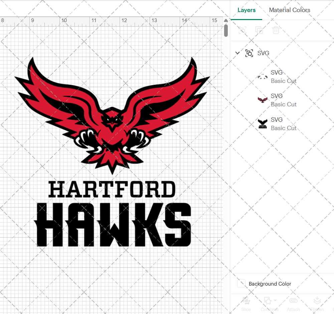
Task: Select the HARTFORD text on canvas
Action: point(112,189)
